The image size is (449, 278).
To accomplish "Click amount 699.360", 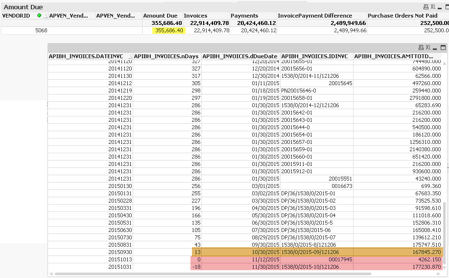I will (x=431, y=186).
